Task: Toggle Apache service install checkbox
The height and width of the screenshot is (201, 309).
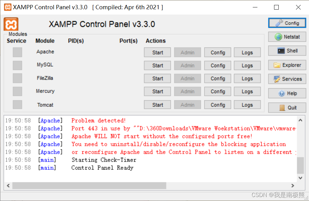Action: pos(17,52)
